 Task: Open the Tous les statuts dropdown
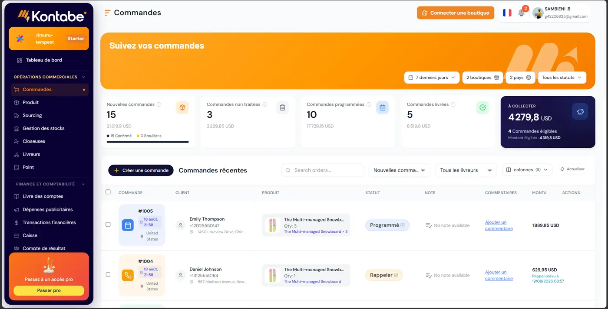562,78
